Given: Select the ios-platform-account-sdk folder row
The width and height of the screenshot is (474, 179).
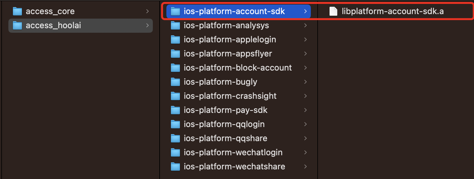Looking at the screenshot, I should click(238, 11).
